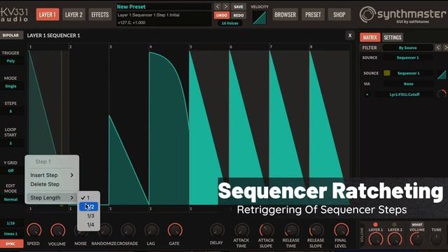Expand the Insert Step submenu
Screen dimensions: 448x252
(x=52, y=175)
